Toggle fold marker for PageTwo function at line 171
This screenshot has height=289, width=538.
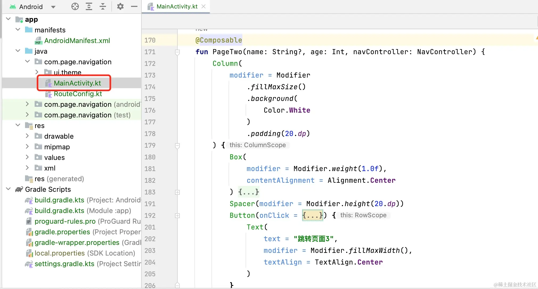coord(177,52)
